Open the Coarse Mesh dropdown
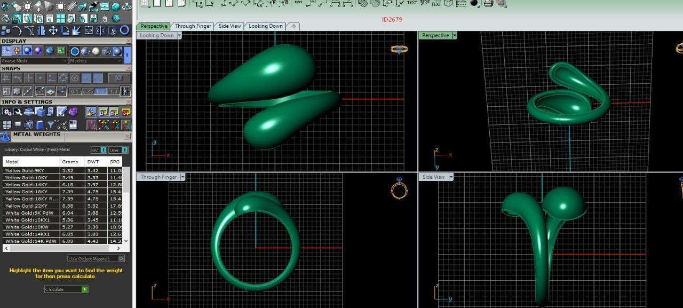This screenshot has width=683, height=308. [x=34, y=61]
